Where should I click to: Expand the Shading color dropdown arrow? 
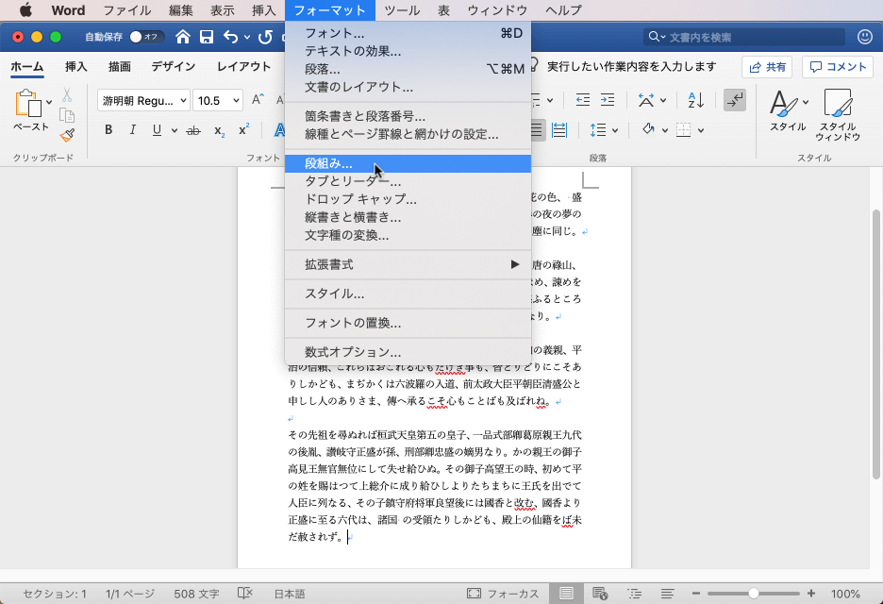click(x=665, y=131)
